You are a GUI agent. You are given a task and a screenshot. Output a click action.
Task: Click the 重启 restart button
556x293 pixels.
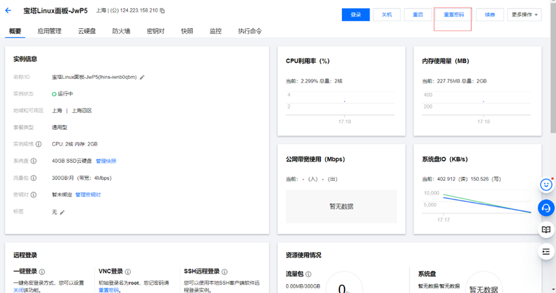[x=418, y=15]
